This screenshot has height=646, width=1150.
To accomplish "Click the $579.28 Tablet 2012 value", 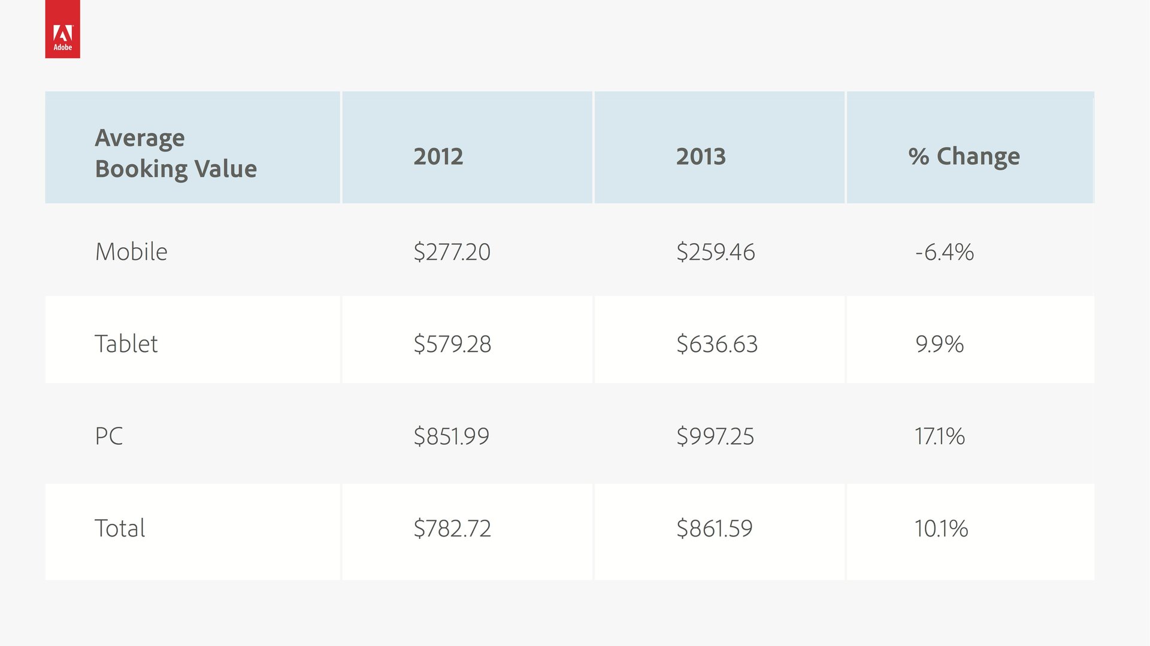I will click(452, 344).
